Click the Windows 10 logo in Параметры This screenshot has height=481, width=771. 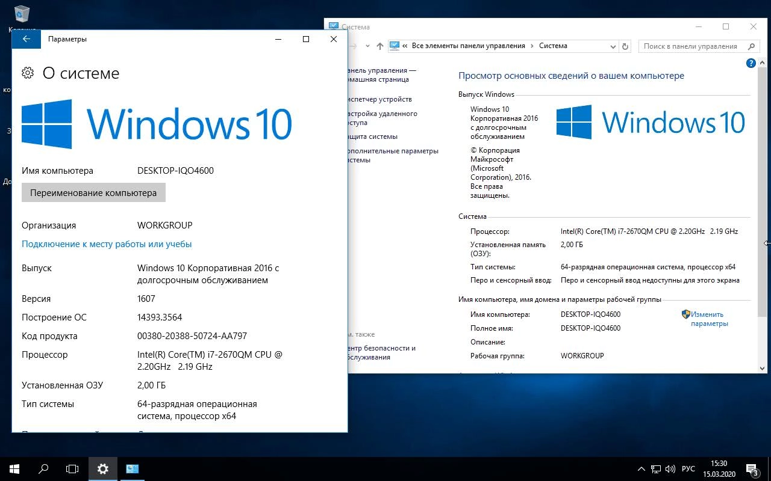pyautogui.click(x=157, y=124)
